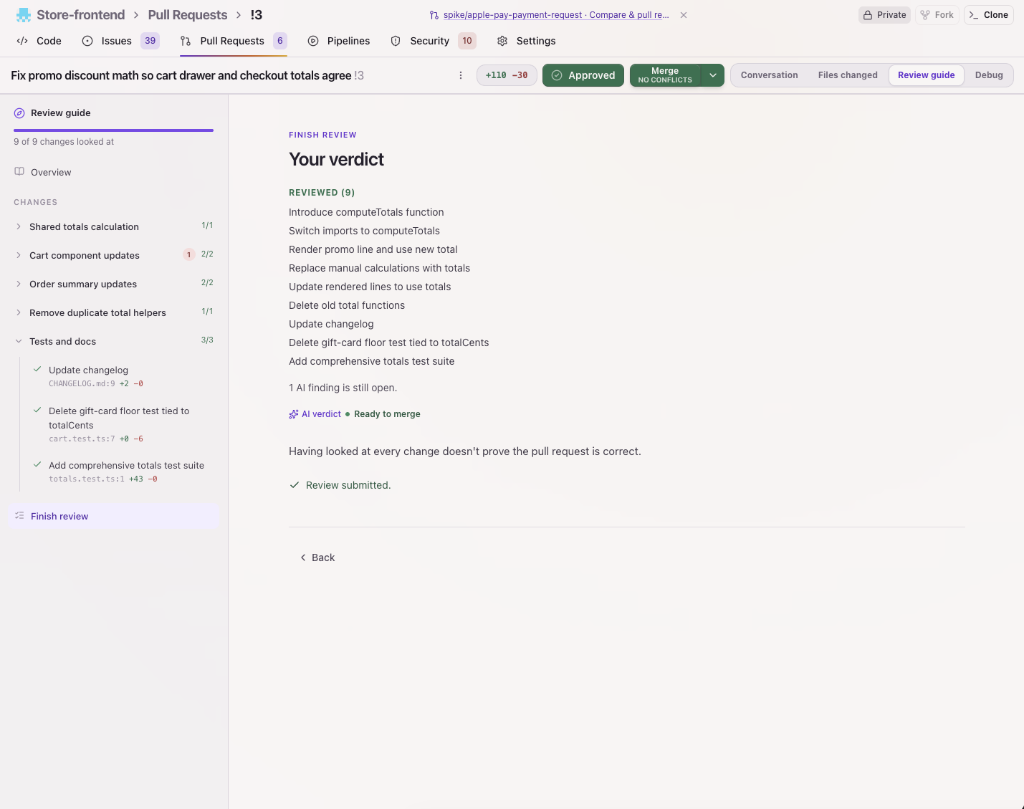This screenshot has height=809, width=1024.
Task: Click the Security count badge 10
Action: tap(467, 41)
